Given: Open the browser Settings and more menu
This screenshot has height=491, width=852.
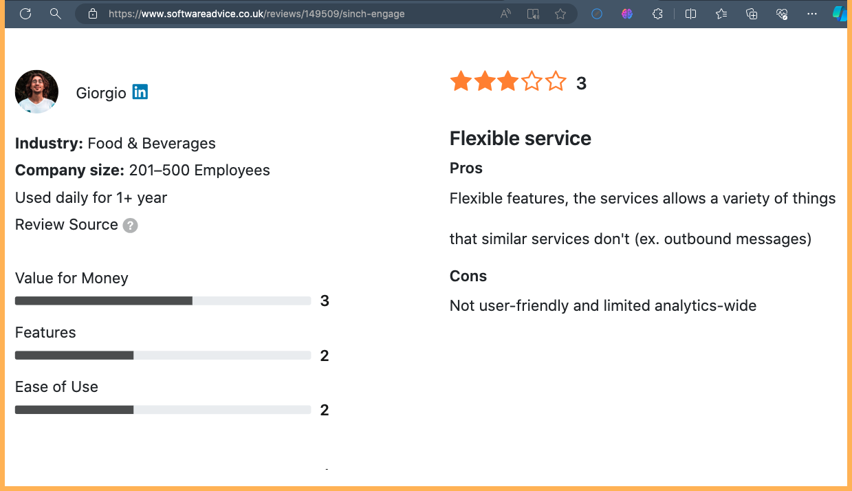Looking at the screenshot, I should tap(812, 14).
